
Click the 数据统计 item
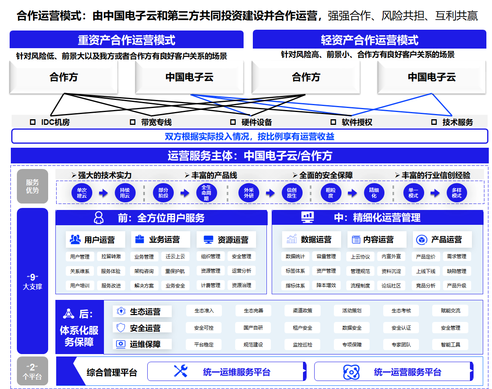[x=295, y=256]
